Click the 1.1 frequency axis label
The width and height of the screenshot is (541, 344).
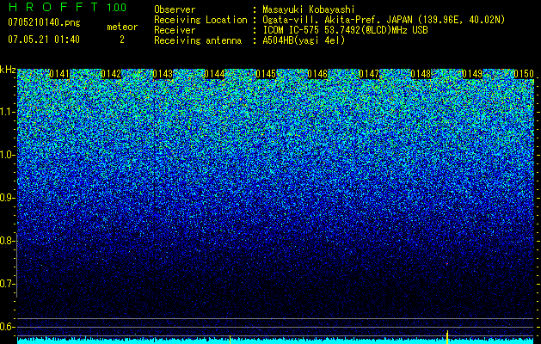point(6,112)
